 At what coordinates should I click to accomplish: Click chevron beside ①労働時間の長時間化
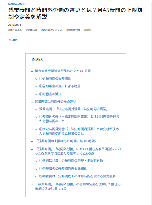[36, 79]
